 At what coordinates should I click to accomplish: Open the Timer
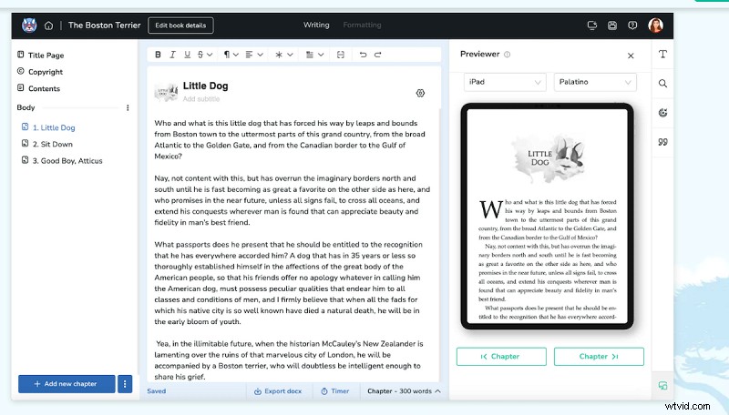coord(335,391)
